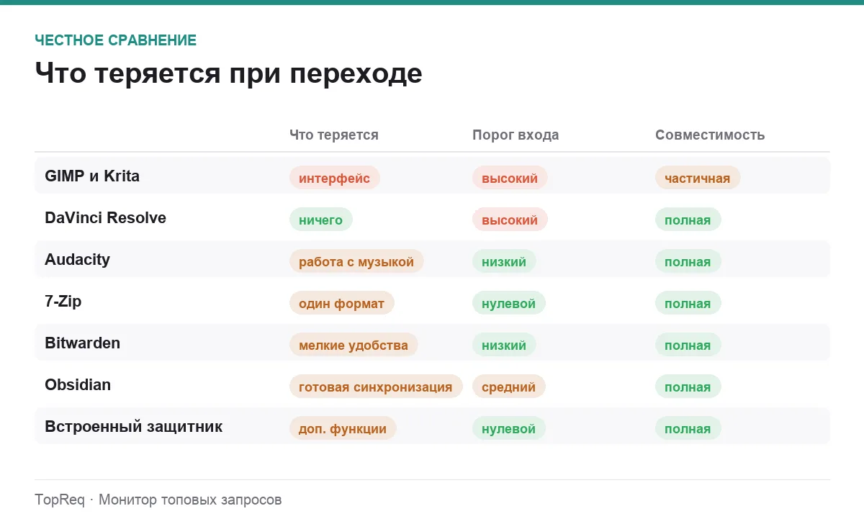Click "высокий" in GIMP и Krita row
Viewport: 864px width, 524px height.
tap(510, 178)
